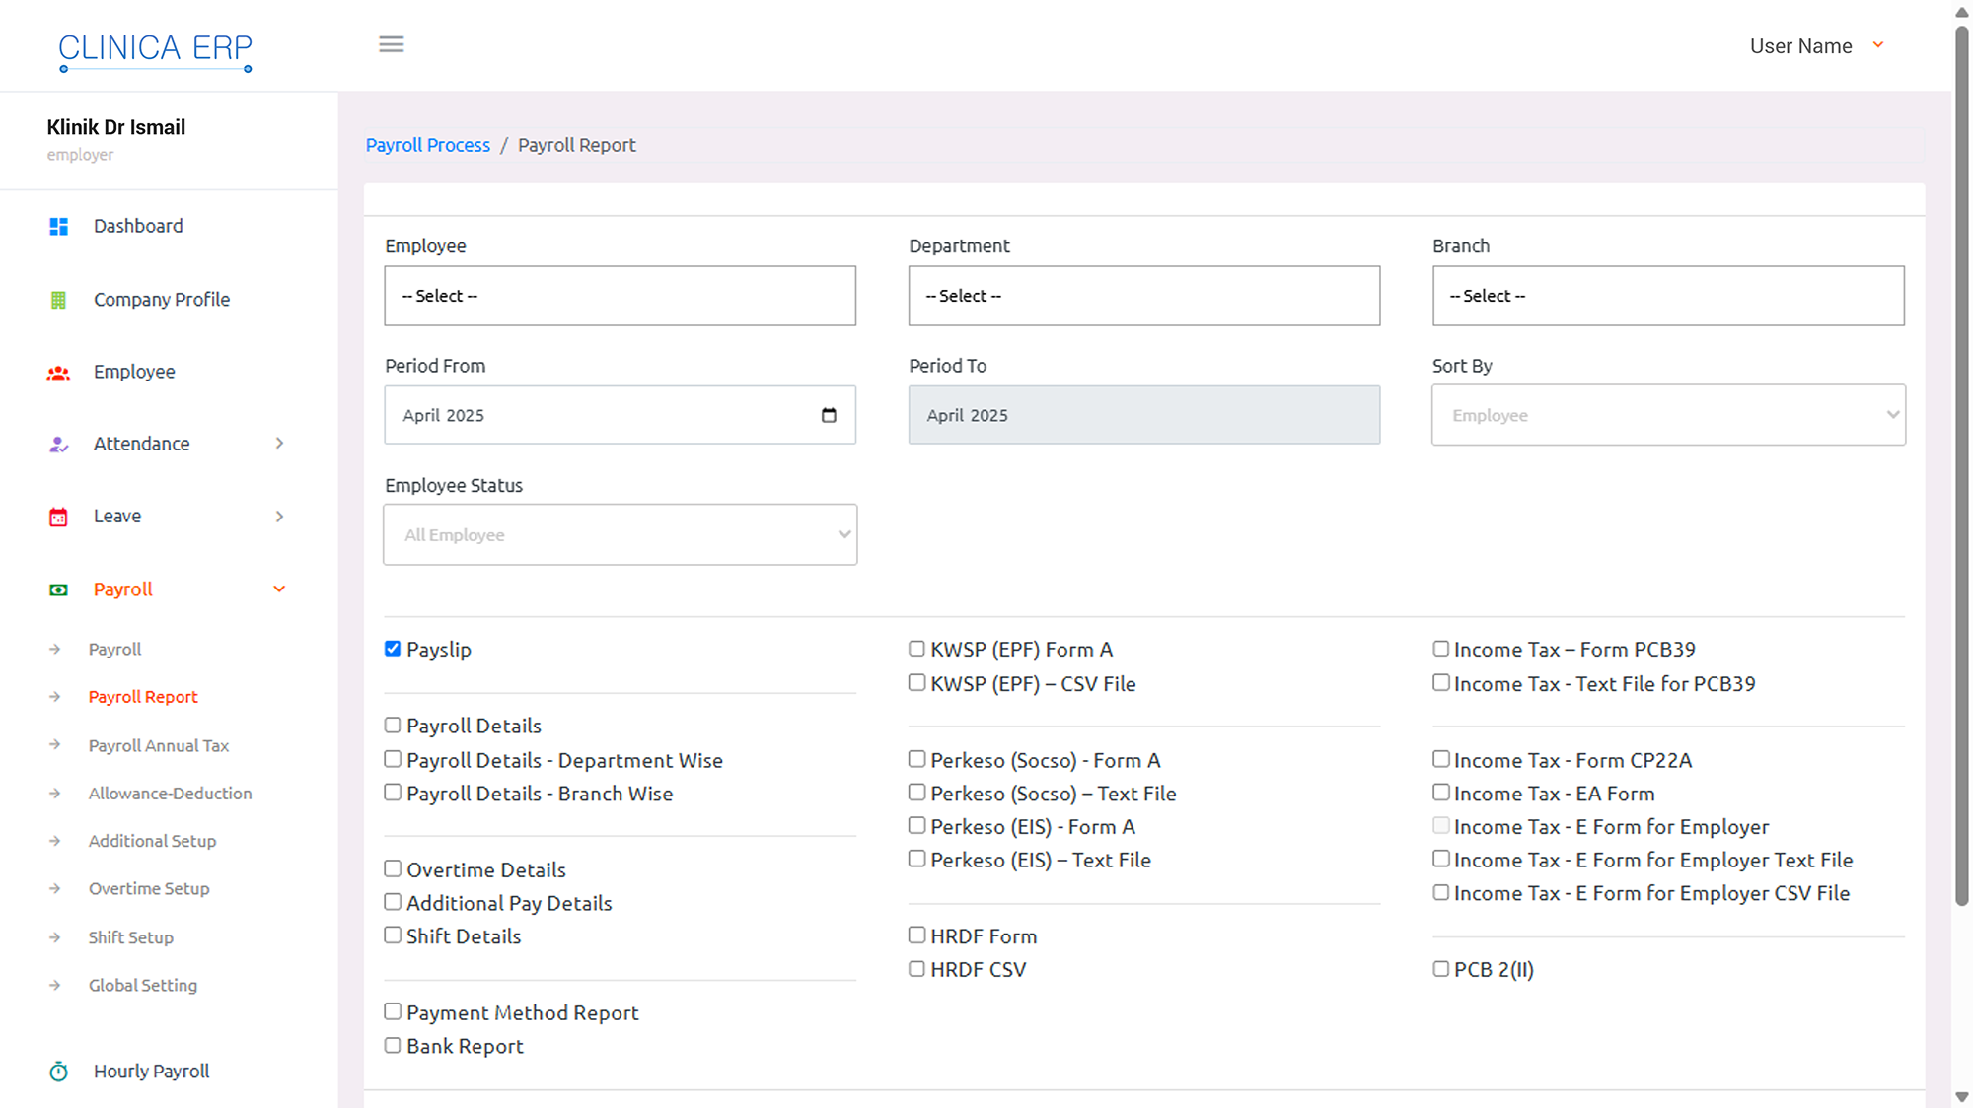
Task: Click the Payroll Process breadcrumb link
Action: coord(427,145)
